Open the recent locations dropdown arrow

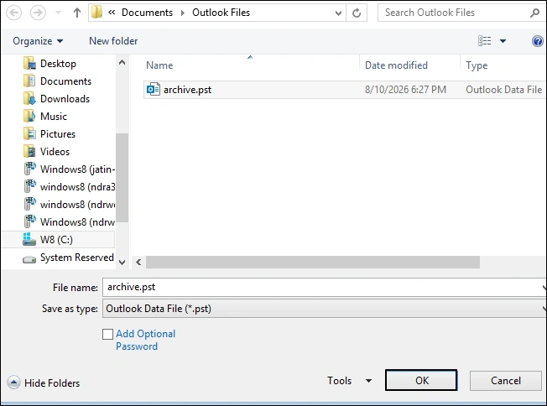coord(58,13)
